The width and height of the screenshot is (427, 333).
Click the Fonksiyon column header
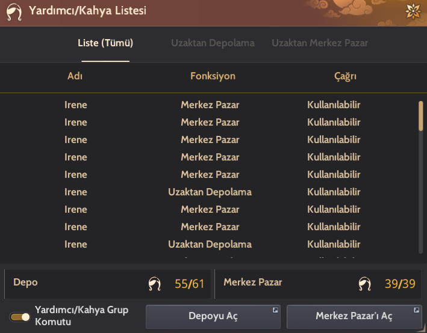pos(213,76)
